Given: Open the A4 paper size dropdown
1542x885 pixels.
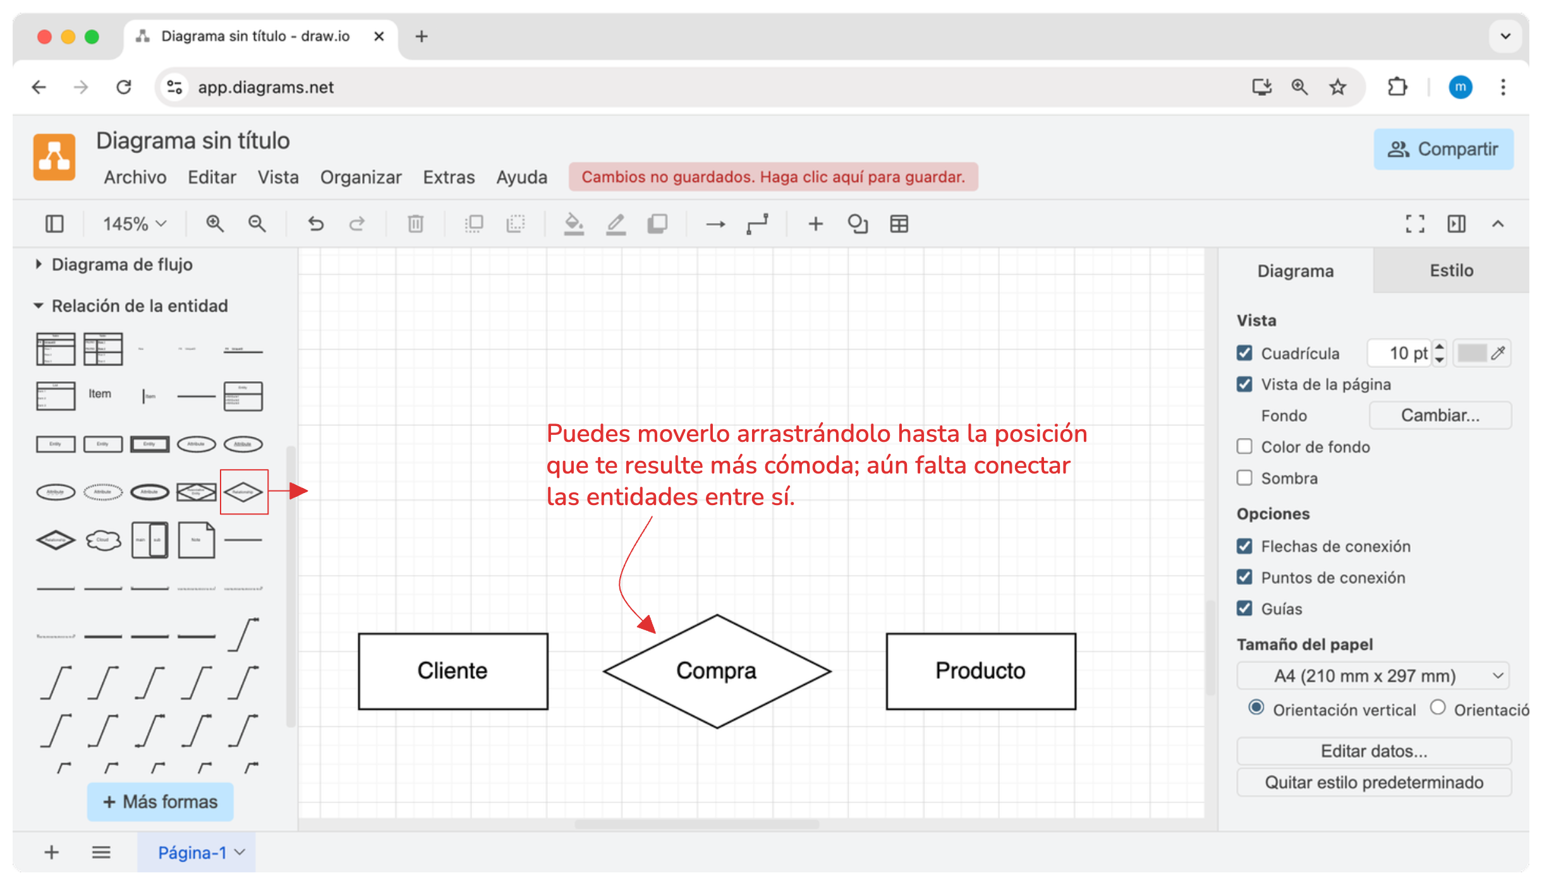Looking at the screenshot, I should 1373,676.
